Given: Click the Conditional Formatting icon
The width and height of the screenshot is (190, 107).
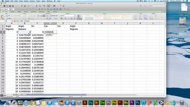Looking at the screenshot, I should point(79,17).
